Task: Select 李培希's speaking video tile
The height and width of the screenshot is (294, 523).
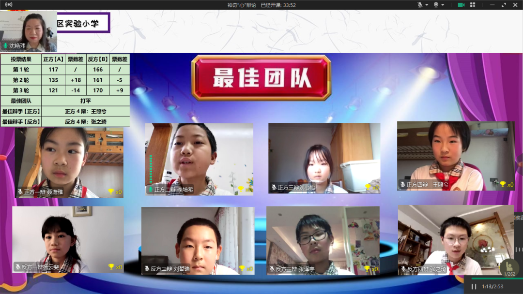Action: point(199,159)
